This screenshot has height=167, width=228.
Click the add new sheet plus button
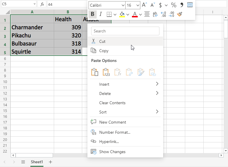coord(51,162)
